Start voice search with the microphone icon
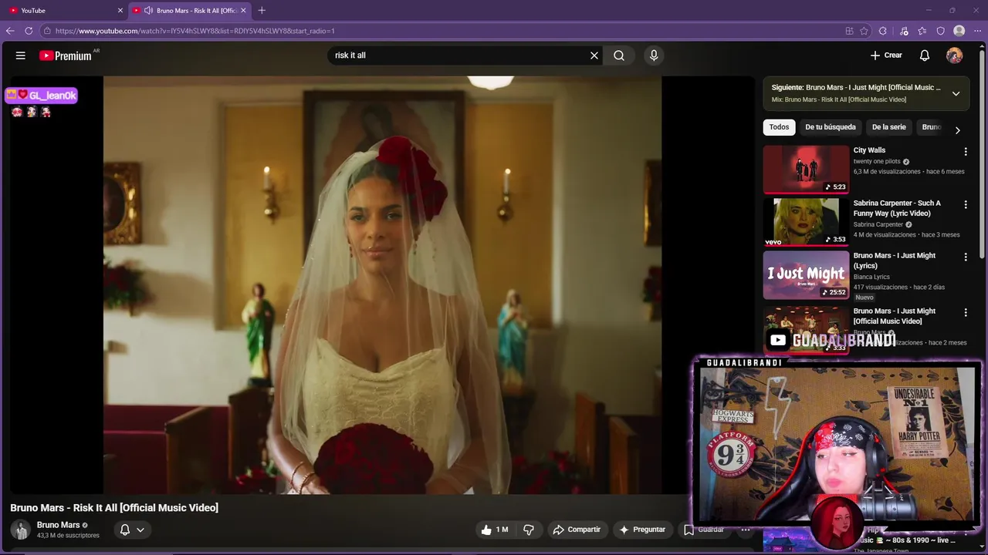Viewport: 988px width, 555px height. pos(654,55)
